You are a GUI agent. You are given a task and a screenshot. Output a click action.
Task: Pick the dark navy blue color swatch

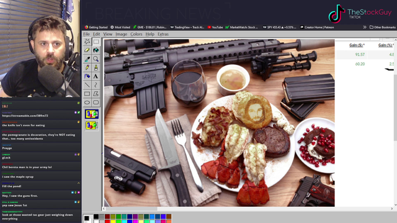130,216
